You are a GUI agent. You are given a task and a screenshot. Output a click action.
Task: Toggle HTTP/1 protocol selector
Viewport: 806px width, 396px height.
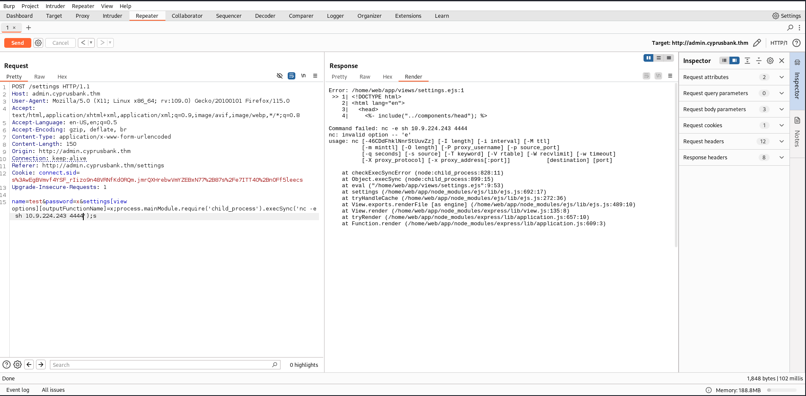coord(778,43)
